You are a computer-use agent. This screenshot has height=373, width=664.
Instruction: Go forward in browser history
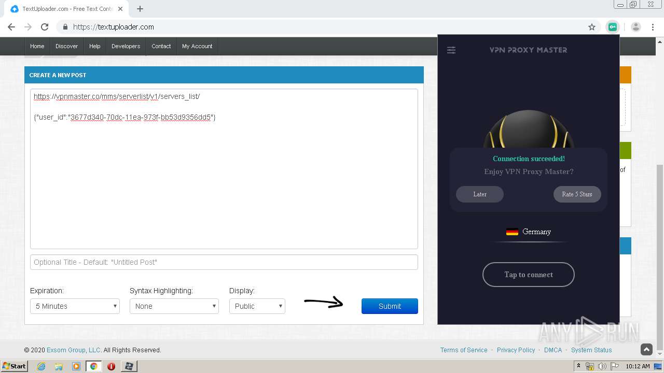(28, 27)
